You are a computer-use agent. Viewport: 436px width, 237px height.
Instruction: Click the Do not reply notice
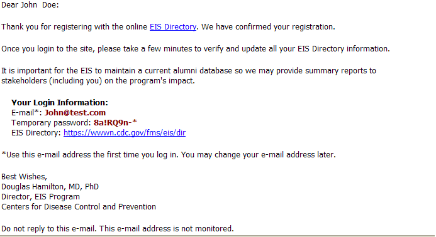point(118,229)
